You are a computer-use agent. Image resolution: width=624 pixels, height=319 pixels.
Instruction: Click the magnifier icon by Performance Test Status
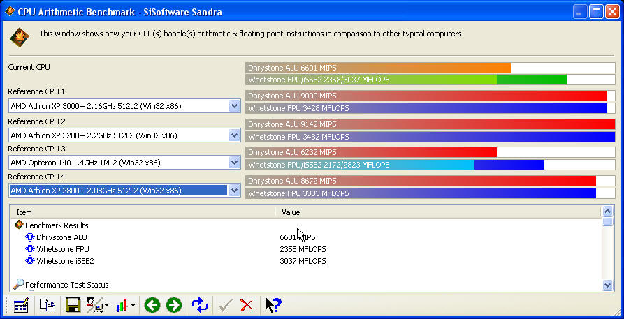point(18,284)
